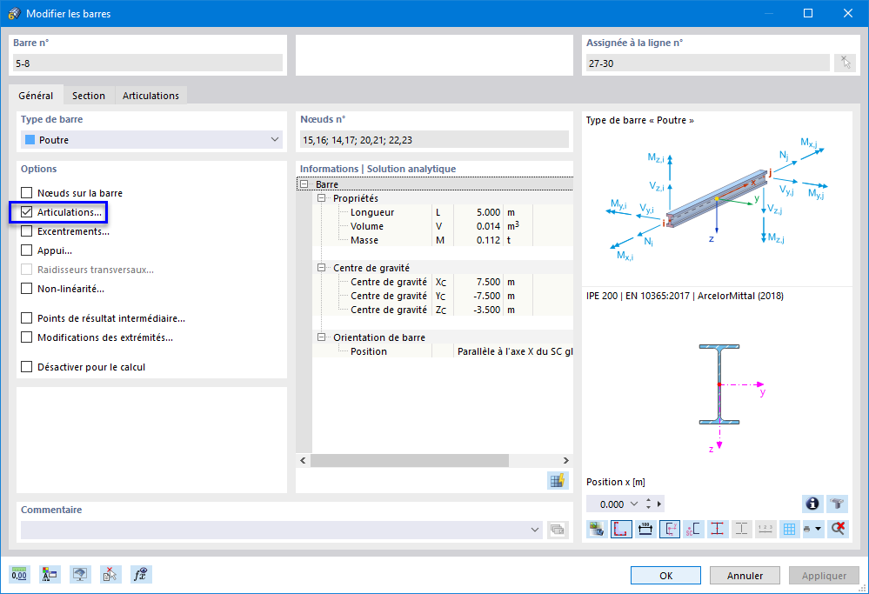Click the Assignée à la ligne field 27-30
Image resolution: width=869 pixels, height=594 pixels.
708,63
